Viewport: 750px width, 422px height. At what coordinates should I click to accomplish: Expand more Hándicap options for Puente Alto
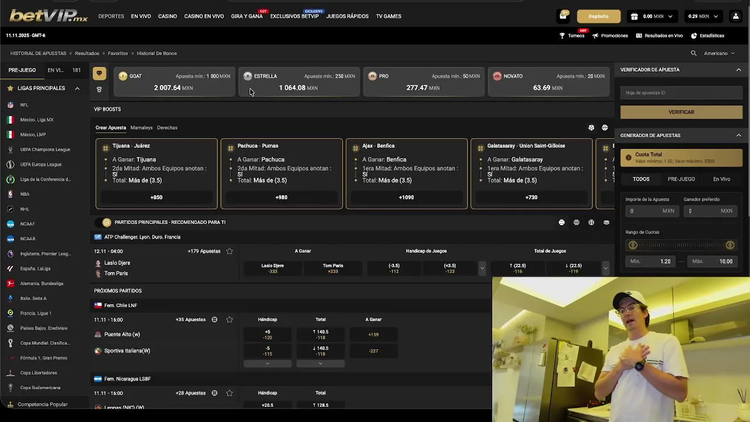click(x=268, y=363)
